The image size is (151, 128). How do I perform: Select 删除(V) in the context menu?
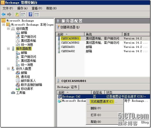coord(96,108)
